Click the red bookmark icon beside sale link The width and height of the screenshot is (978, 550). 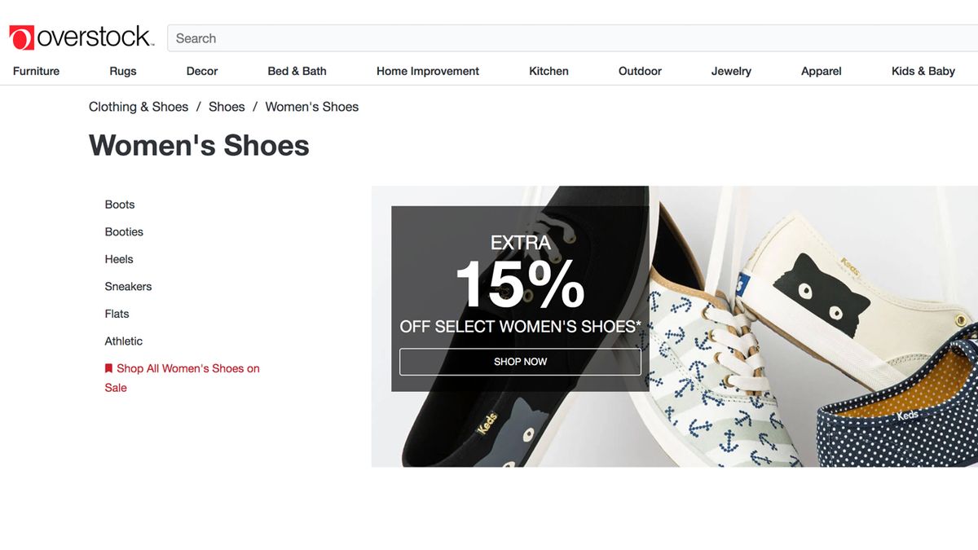tap(108, 367)
